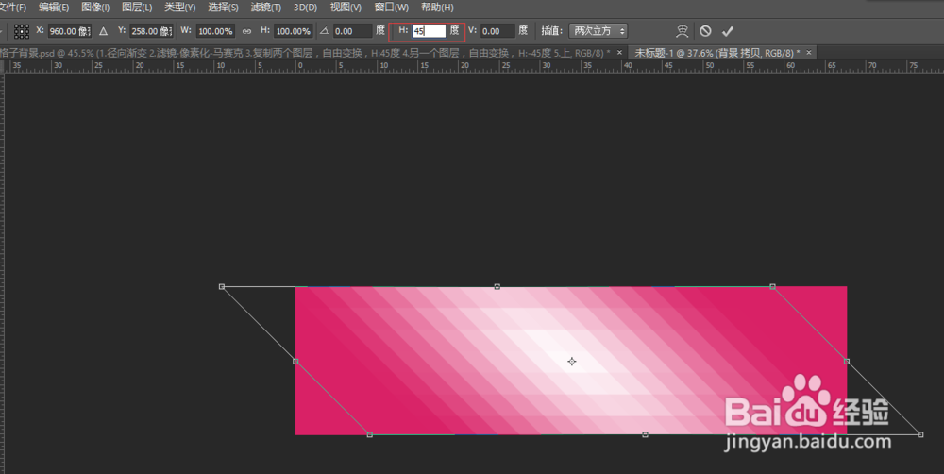Click the reference point location grid icon
Viewport: 944px width, 474px height.
[22, 31]
